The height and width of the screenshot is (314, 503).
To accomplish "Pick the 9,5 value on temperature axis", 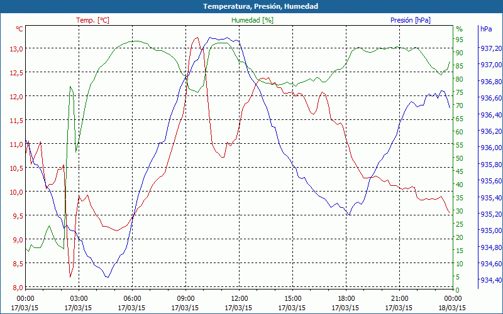I will 18,215.
